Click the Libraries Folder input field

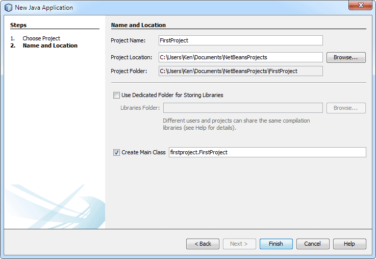click(243, 108)
